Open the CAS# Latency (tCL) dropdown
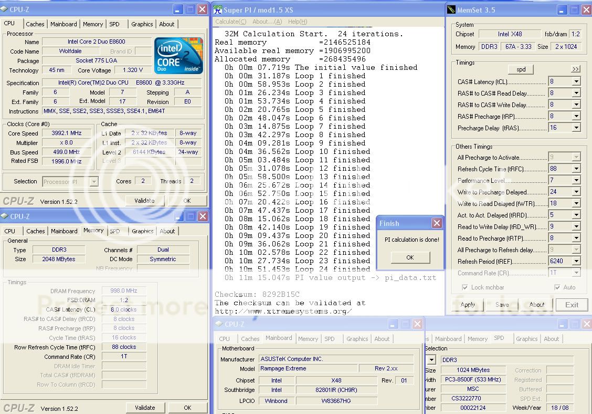This screenshot has height=414, width=592. (576, 81)
